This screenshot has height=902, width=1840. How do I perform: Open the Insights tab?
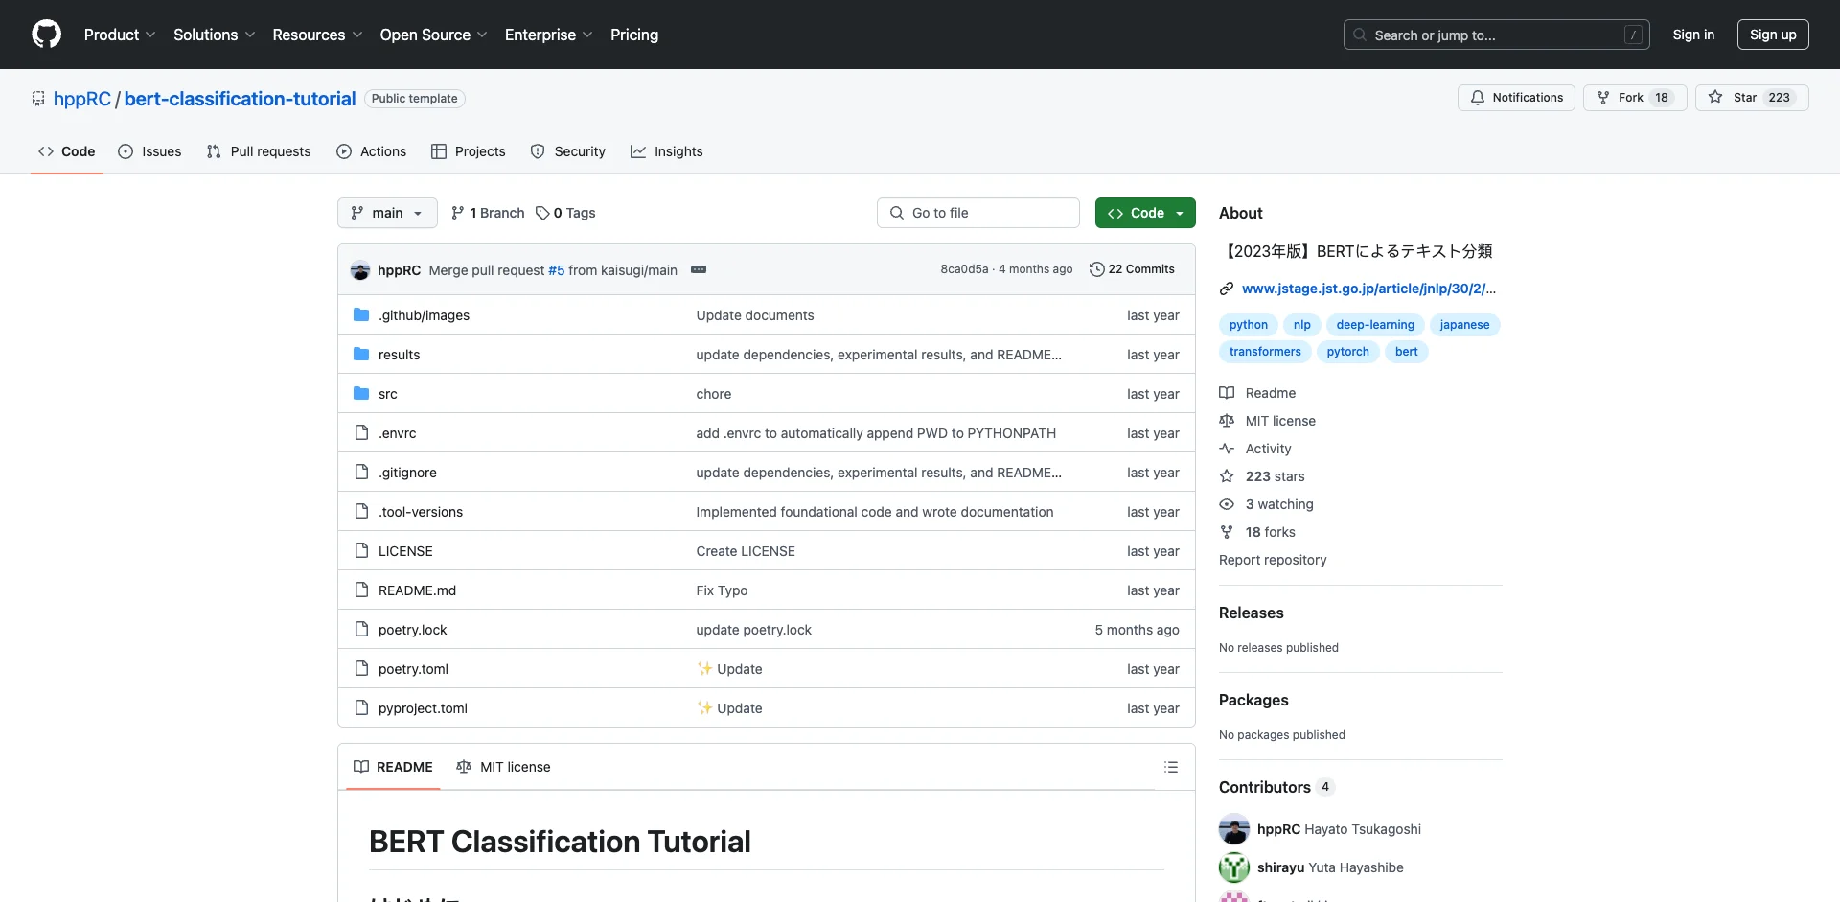667,151
